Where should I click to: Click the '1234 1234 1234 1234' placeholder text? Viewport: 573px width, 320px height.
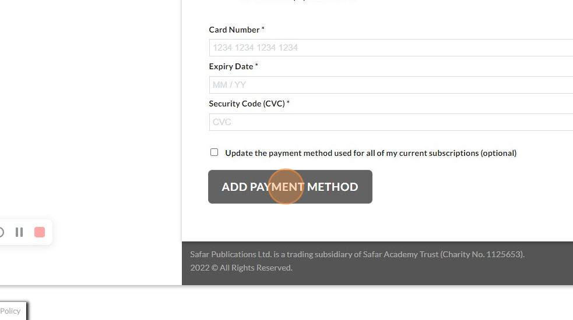point(255,48)
